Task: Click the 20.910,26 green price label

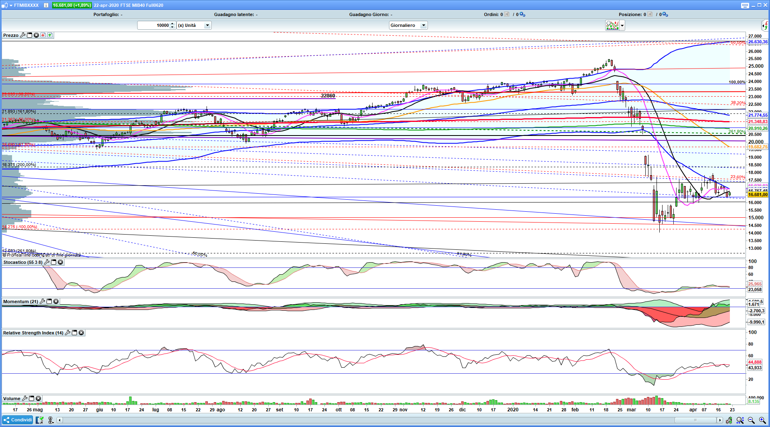Action: pyautogui.click(x=758, y=128)
